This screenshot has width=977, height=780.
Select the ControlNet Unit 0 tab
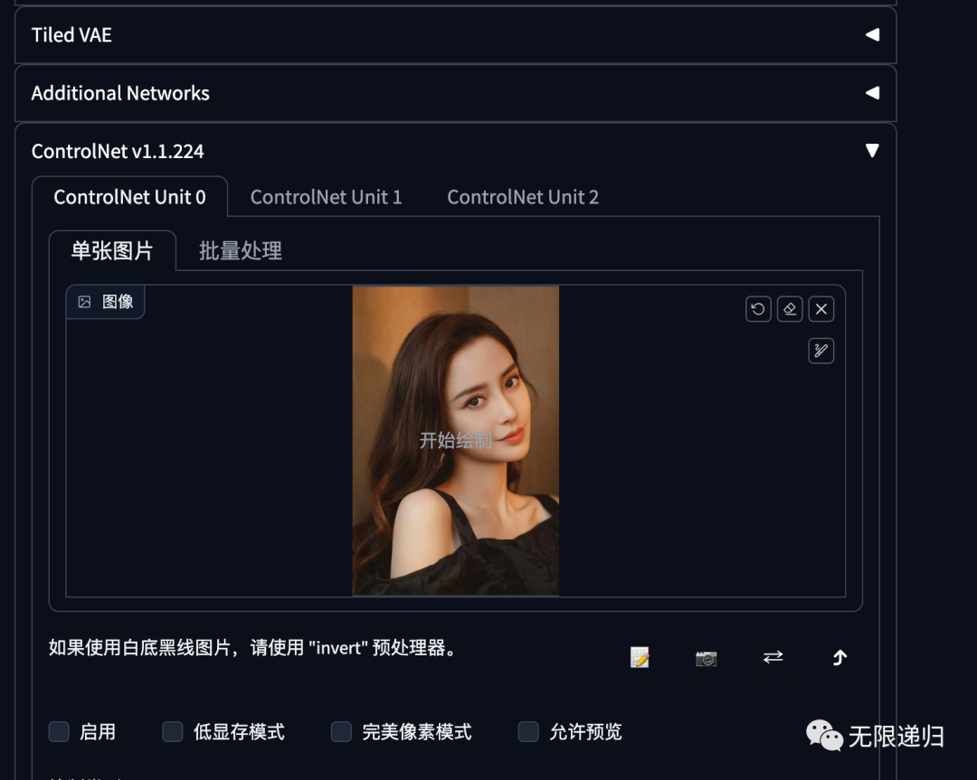129,197
